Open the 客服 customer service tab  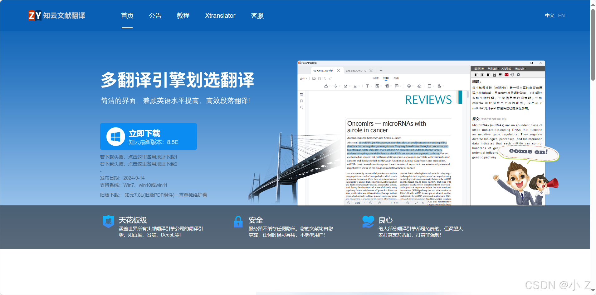point(257,16)
